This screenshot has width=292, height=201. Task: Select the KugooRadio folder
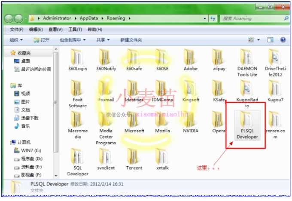click(x=247, y=94)
